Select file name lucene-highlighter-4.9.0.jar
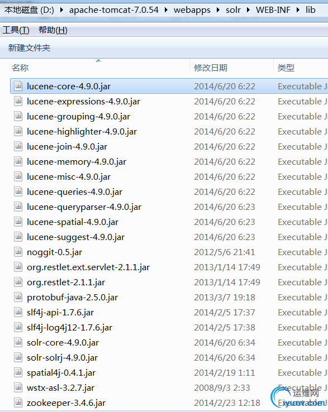 [x=82, y=131]
